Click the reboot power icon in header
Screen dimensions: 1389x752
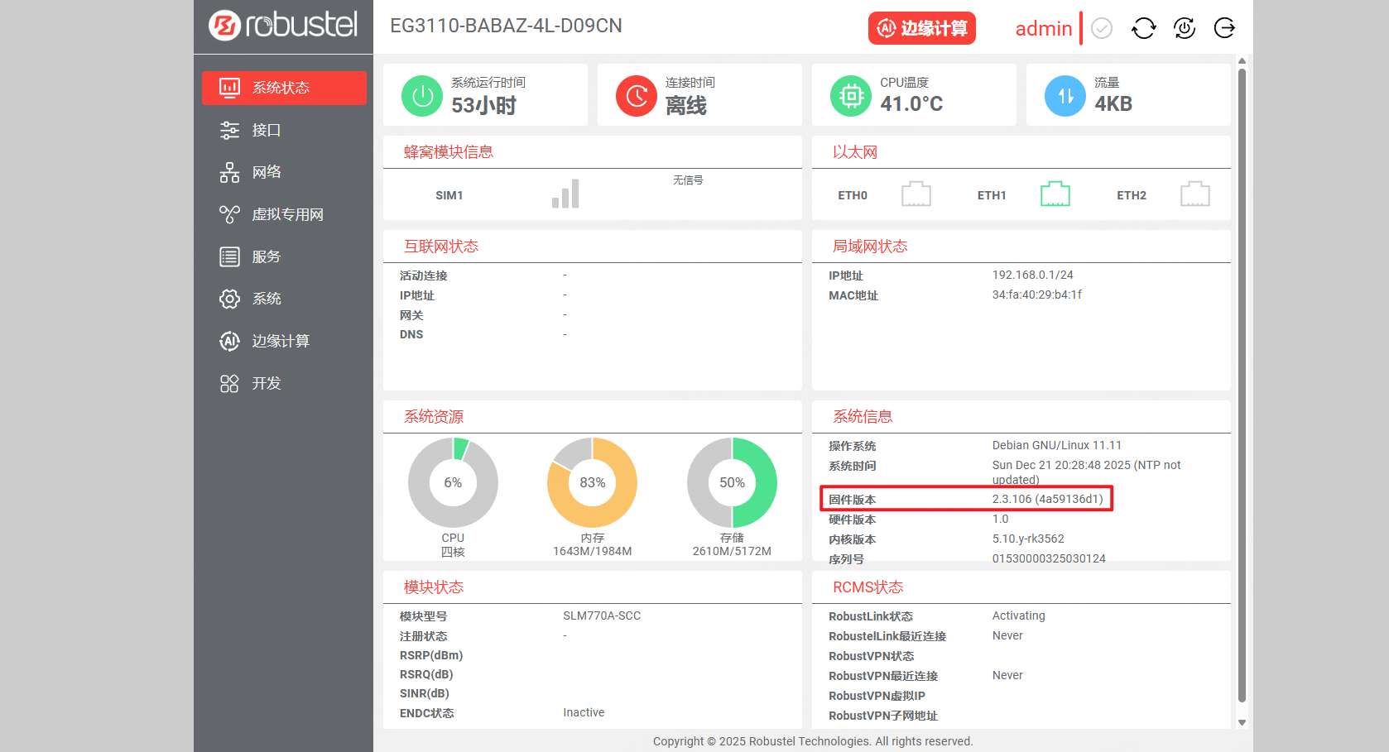tap(1185, 28)
